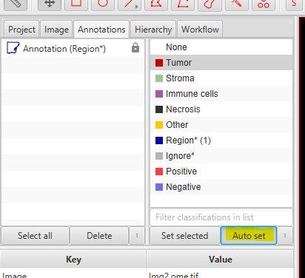The width and height of the screenshot is (305, 278).
Task: Select the Wand tool
Action: click(236, 4)
